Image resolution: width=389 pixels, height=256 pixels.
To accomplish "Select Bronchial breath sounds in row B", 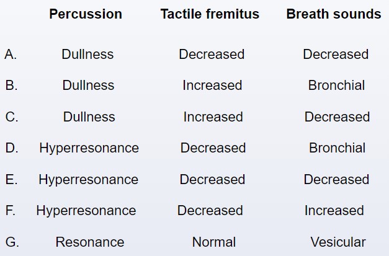I will click(x=336, y=86).
